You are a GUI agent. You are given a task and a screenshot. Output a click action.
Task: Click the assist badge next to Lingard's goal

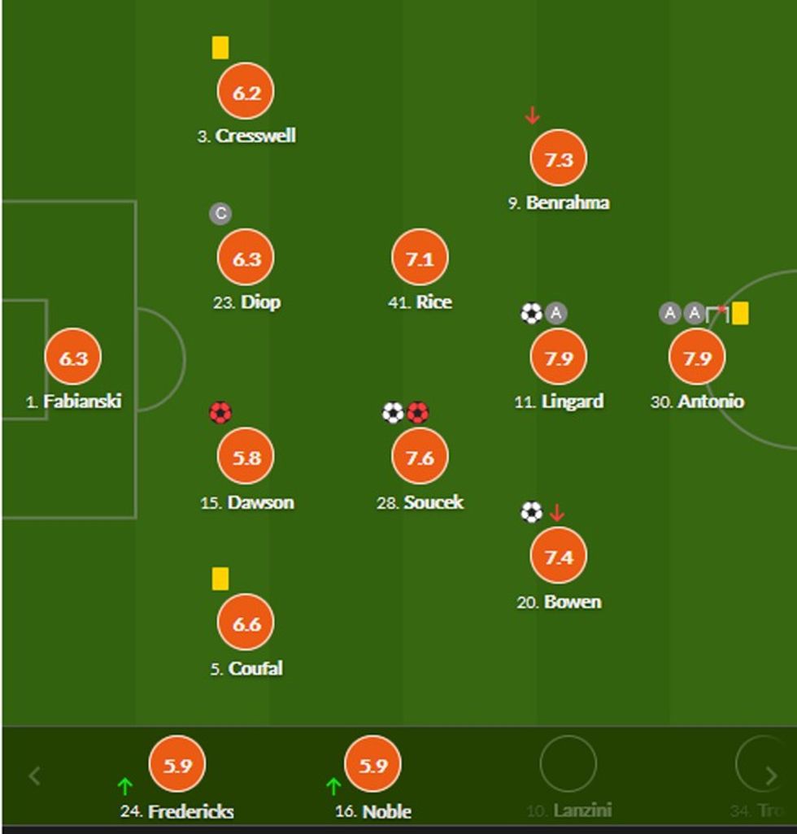coord(556,313)
